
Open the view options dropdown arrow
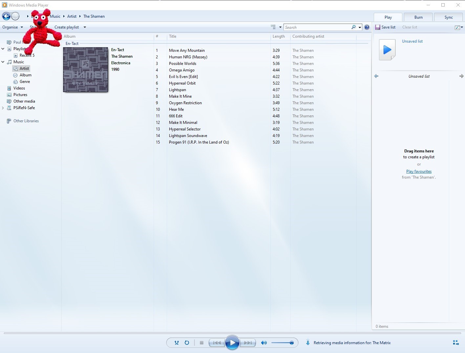coord(280,27)
